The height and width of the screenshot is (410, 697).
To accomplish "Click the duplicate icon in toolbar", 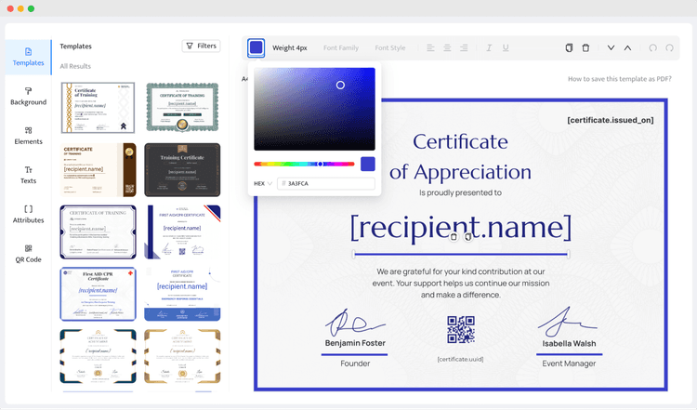I will point(569,47).
